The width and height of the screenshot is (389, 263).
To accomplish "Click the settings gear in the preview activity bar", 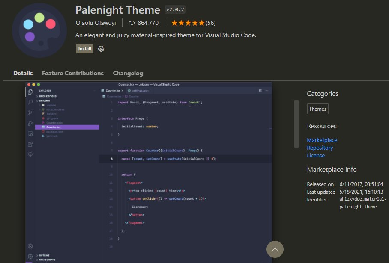I will (x=30, y=256).
